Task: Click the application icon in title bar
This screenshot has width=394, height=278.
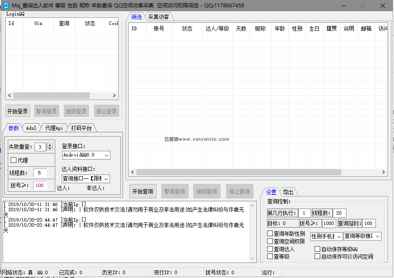Action: tap(6, 6)
